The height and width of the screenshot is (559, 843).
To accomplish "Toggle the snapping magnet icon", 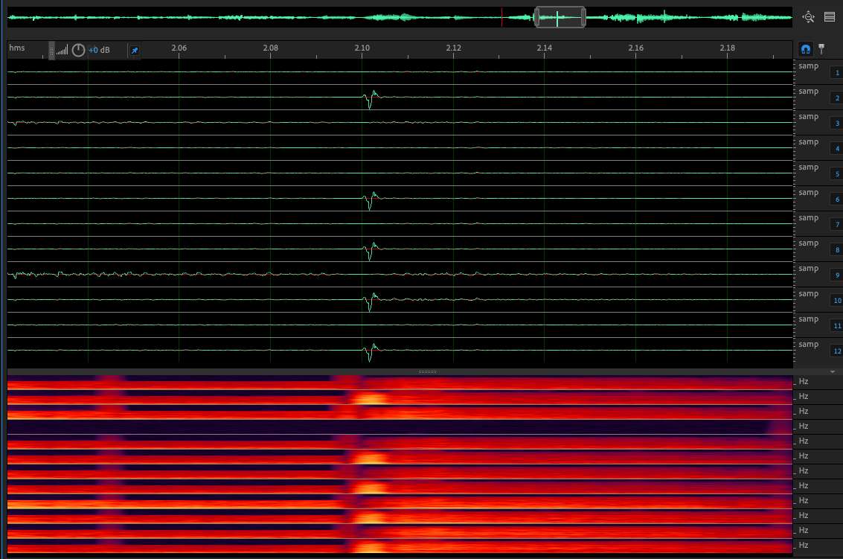I will pyautogui.click(x=805, y=49).
